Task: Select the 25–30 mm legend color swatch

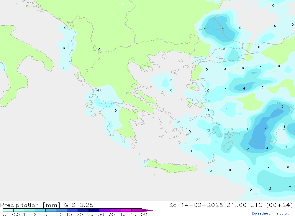Action: pyautogui.click(x=94, y=210)
